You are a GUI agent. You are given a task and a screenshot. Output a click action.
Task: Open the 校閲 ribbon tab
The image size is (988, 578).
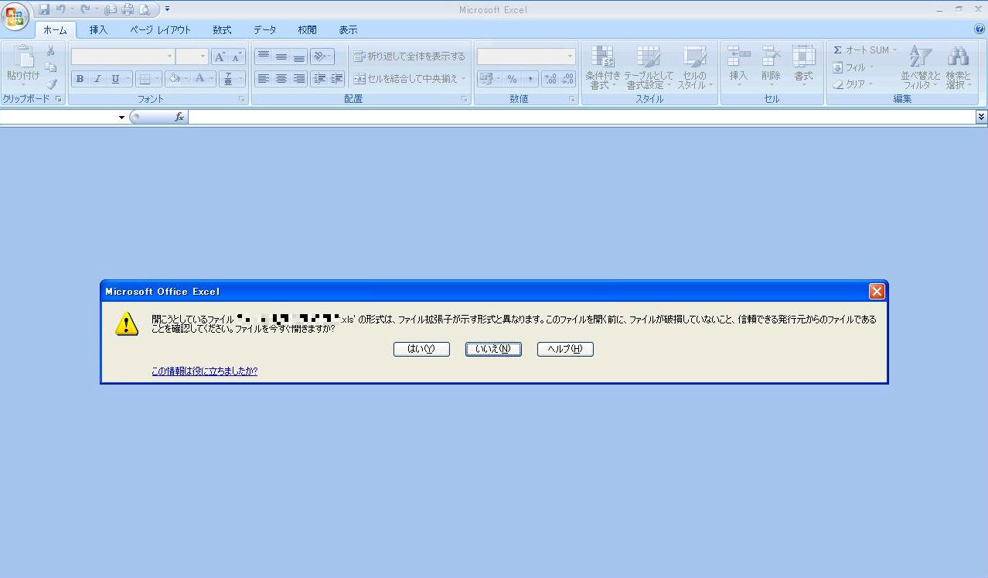pos(307,30)
